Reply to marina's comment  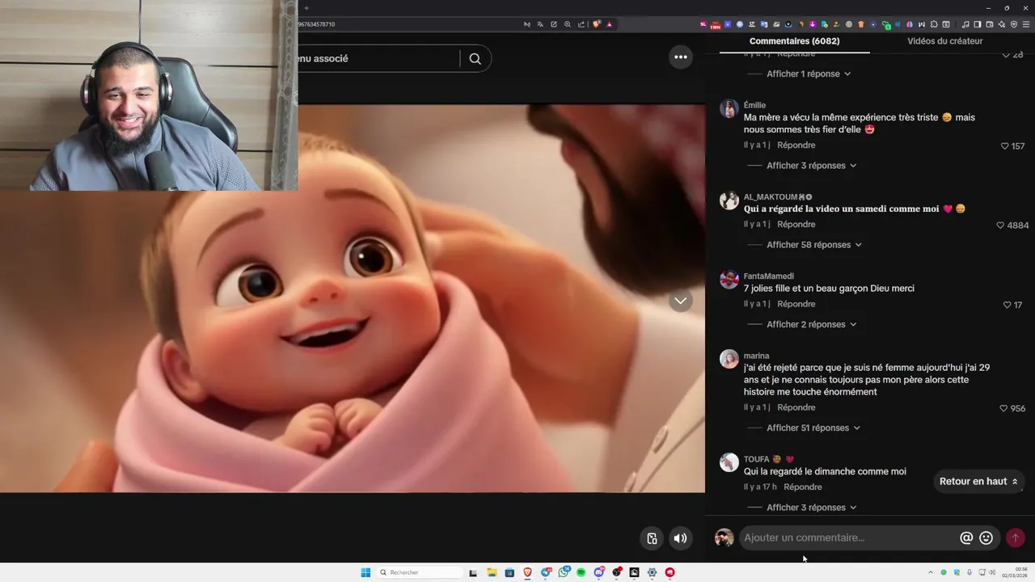[796, 407]
